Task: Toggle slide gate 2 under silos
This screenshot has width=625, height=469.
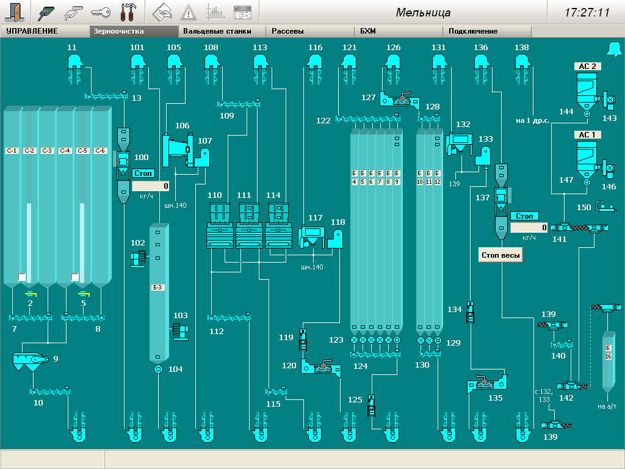Action: tap(30, 294)
